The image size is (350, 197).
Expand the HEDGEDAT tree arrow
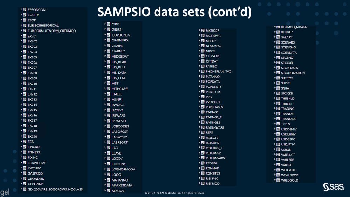point(105,57)
